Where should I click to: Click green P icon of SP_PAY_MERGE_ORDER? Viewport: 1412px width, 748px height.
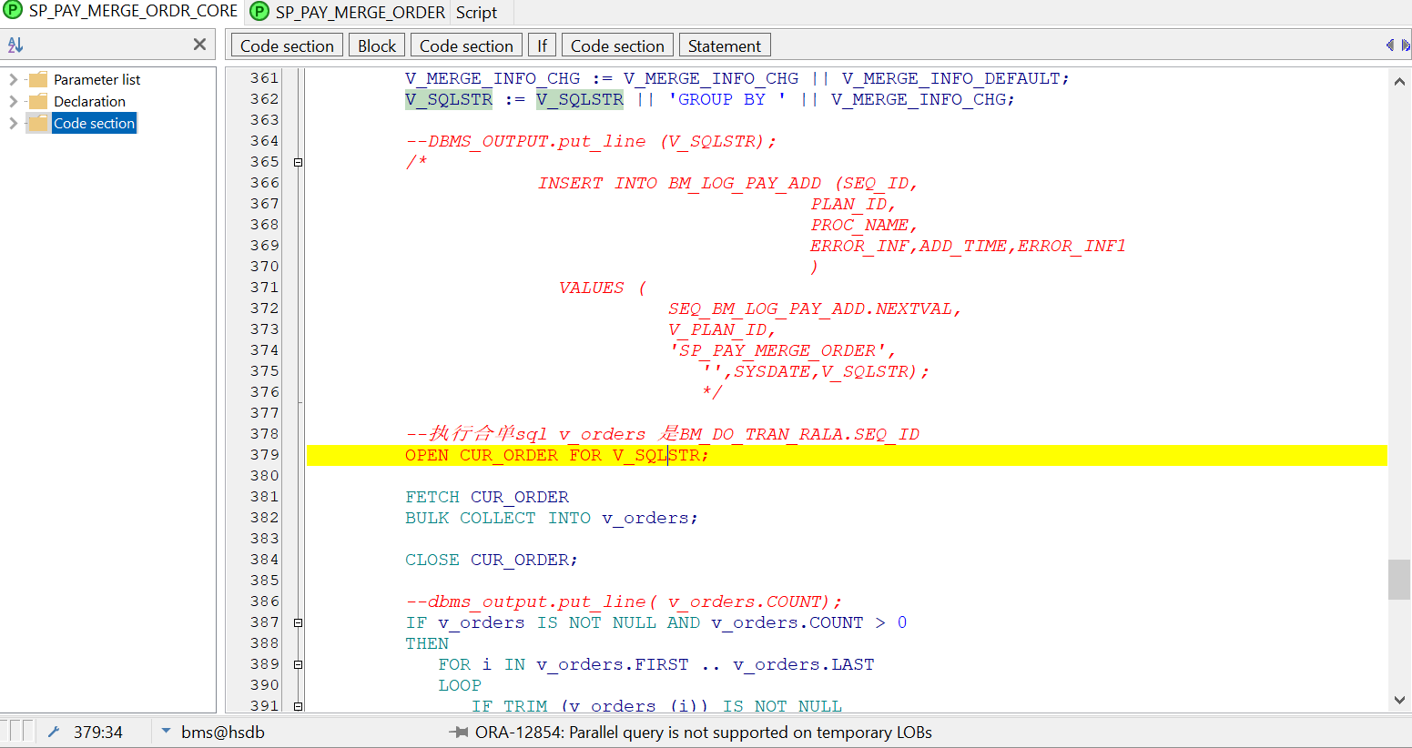[x=259, y=12]
